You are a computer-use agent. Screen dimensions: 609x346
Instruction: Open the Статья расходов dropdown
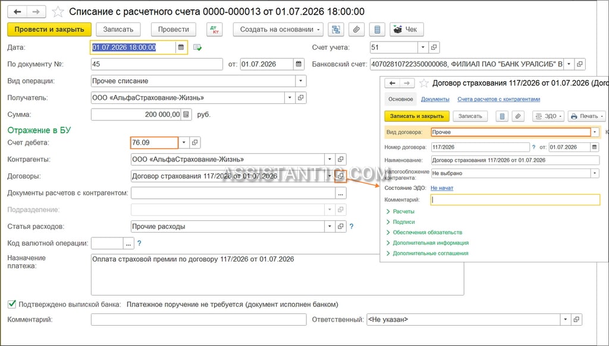329,226
